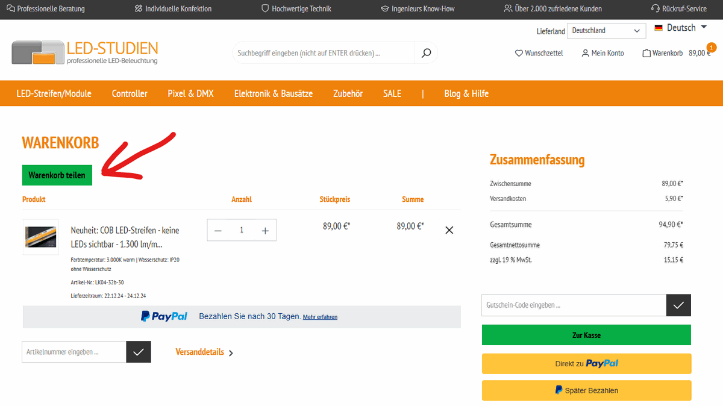Remove the COB LED-Streifen item with X
This screenshot has width=723, height=406.
click(449, 230)
